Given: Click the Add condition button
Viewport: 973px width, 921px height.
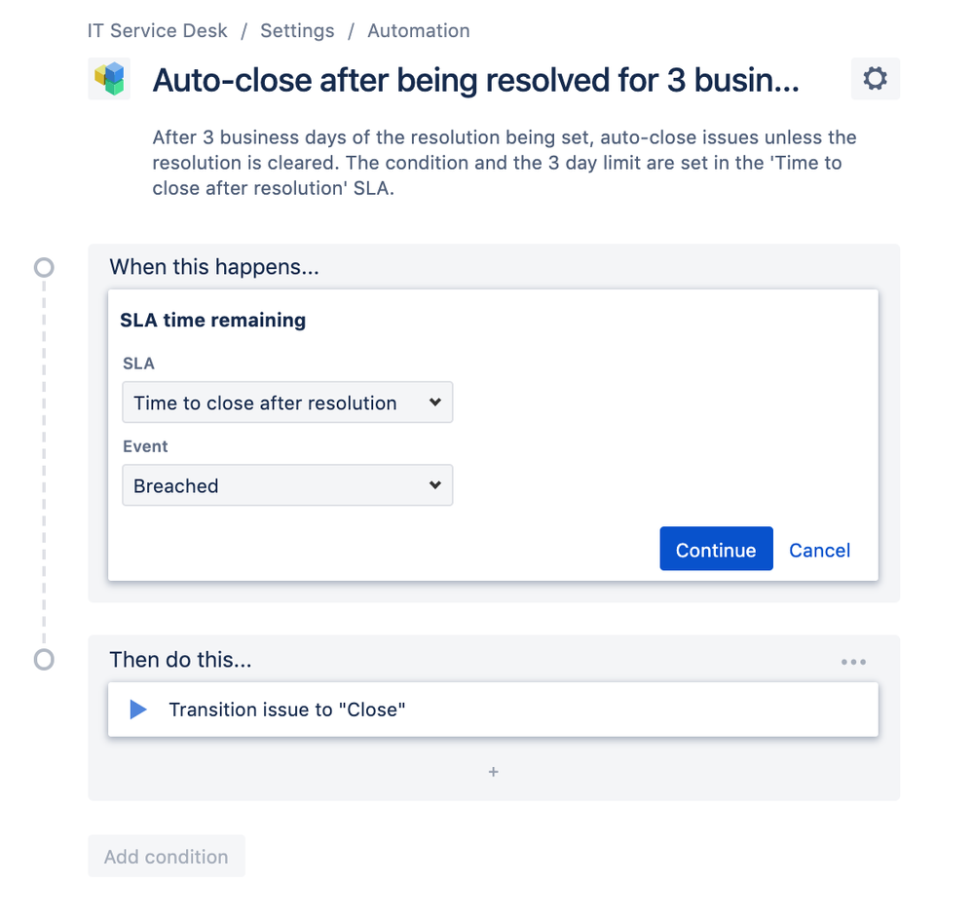Looking at the screenshot, I should point(166,856).
